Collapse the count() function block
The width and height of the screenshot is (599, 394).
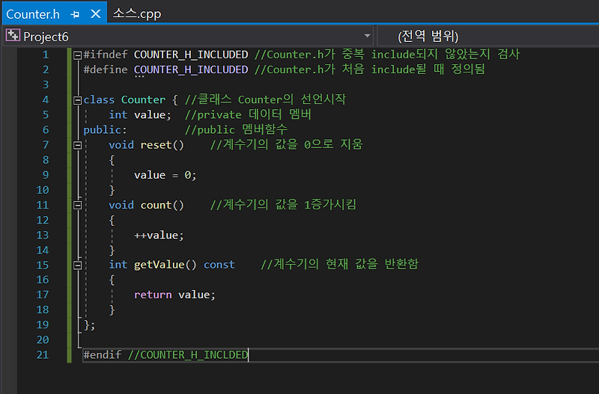[78, 205]
